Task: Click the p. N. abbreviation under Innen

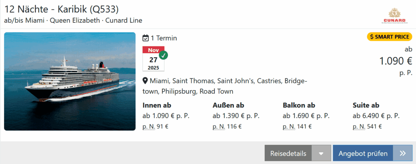Action: pos(149,127)
